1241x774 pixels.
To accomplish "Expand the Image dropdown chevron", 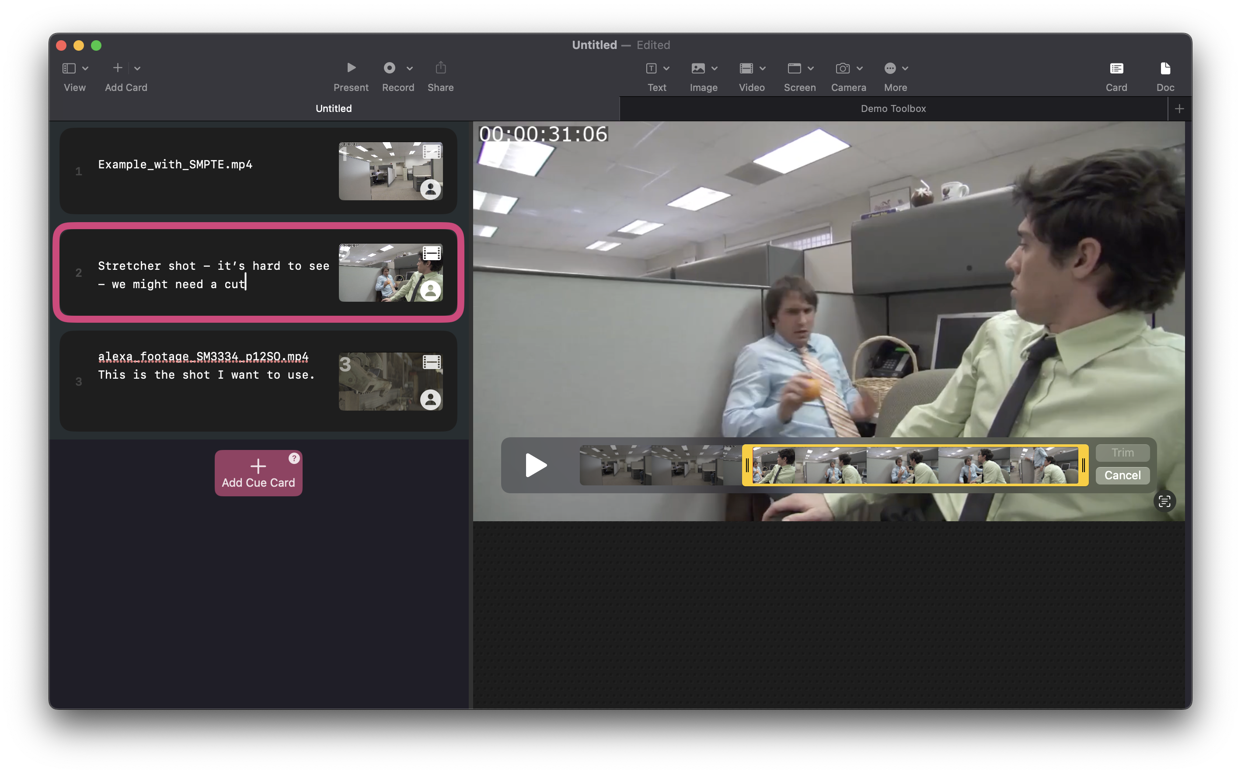I will click(x=715, y=69).
